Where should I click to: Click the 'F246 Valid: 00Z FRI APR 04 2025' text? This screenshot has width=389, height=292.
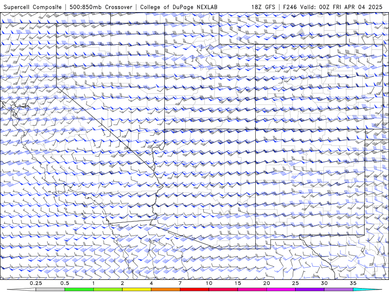tap(333, 7)
